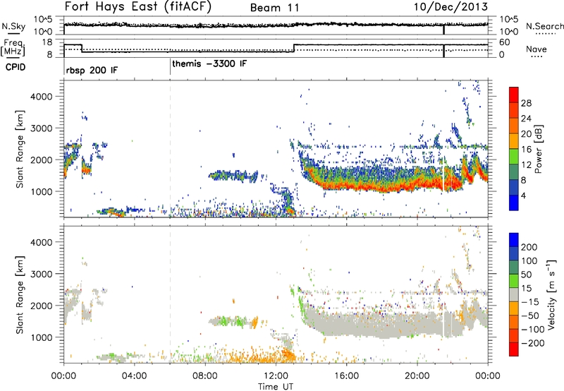This screenshot has width=564, height=391.
Task: Click the "CPID" row label
Action: coord(16,67)
